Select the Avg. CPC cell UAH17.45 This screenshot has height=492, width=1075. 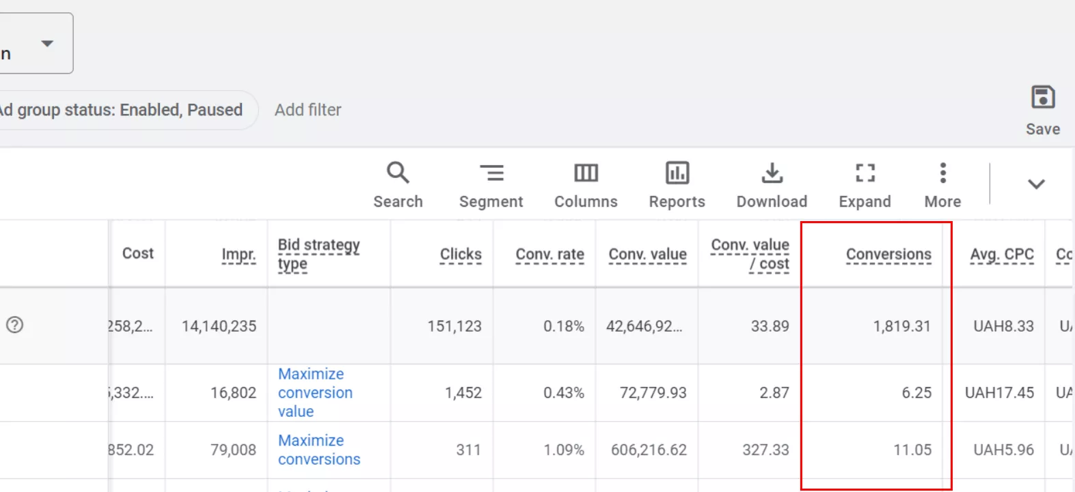(x=999, y=393)
